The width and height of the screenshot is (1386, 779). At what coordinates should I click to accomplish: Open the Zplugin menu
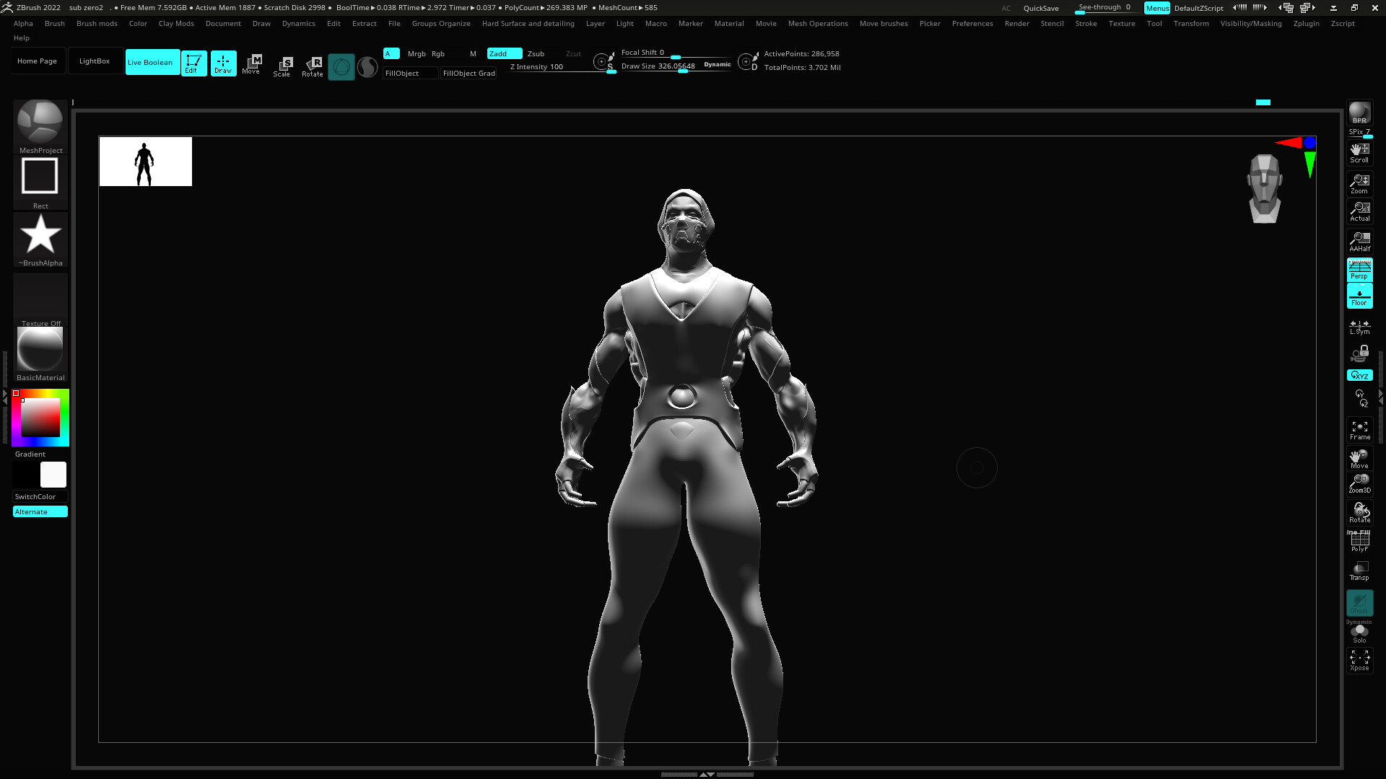click(x=1306, y=24)
